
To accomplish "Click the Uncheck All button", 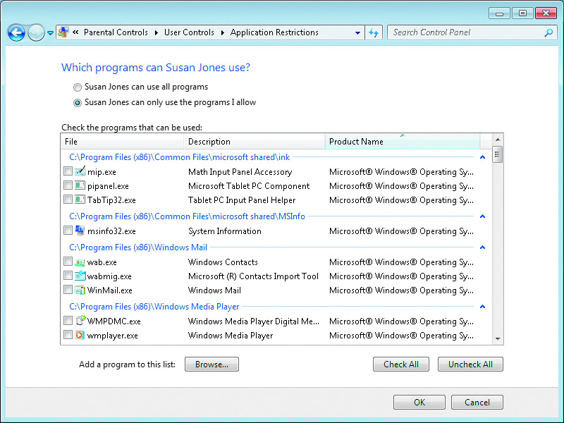I will (x=470, y=364).
